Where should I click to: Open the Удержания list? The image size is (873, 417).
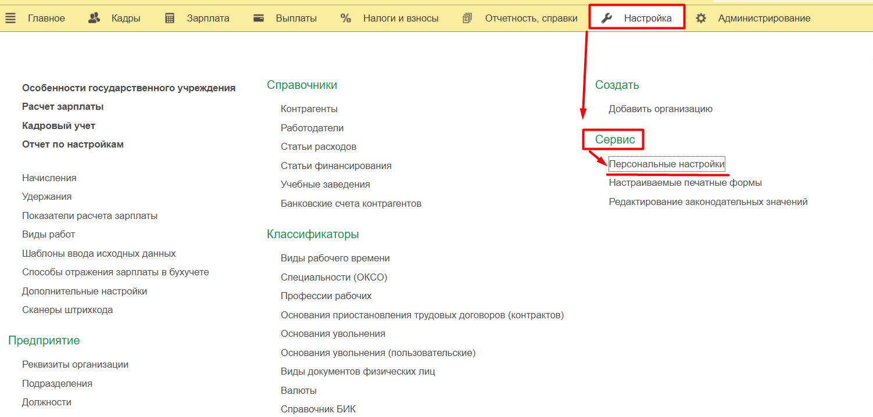[x=47, y=196]
